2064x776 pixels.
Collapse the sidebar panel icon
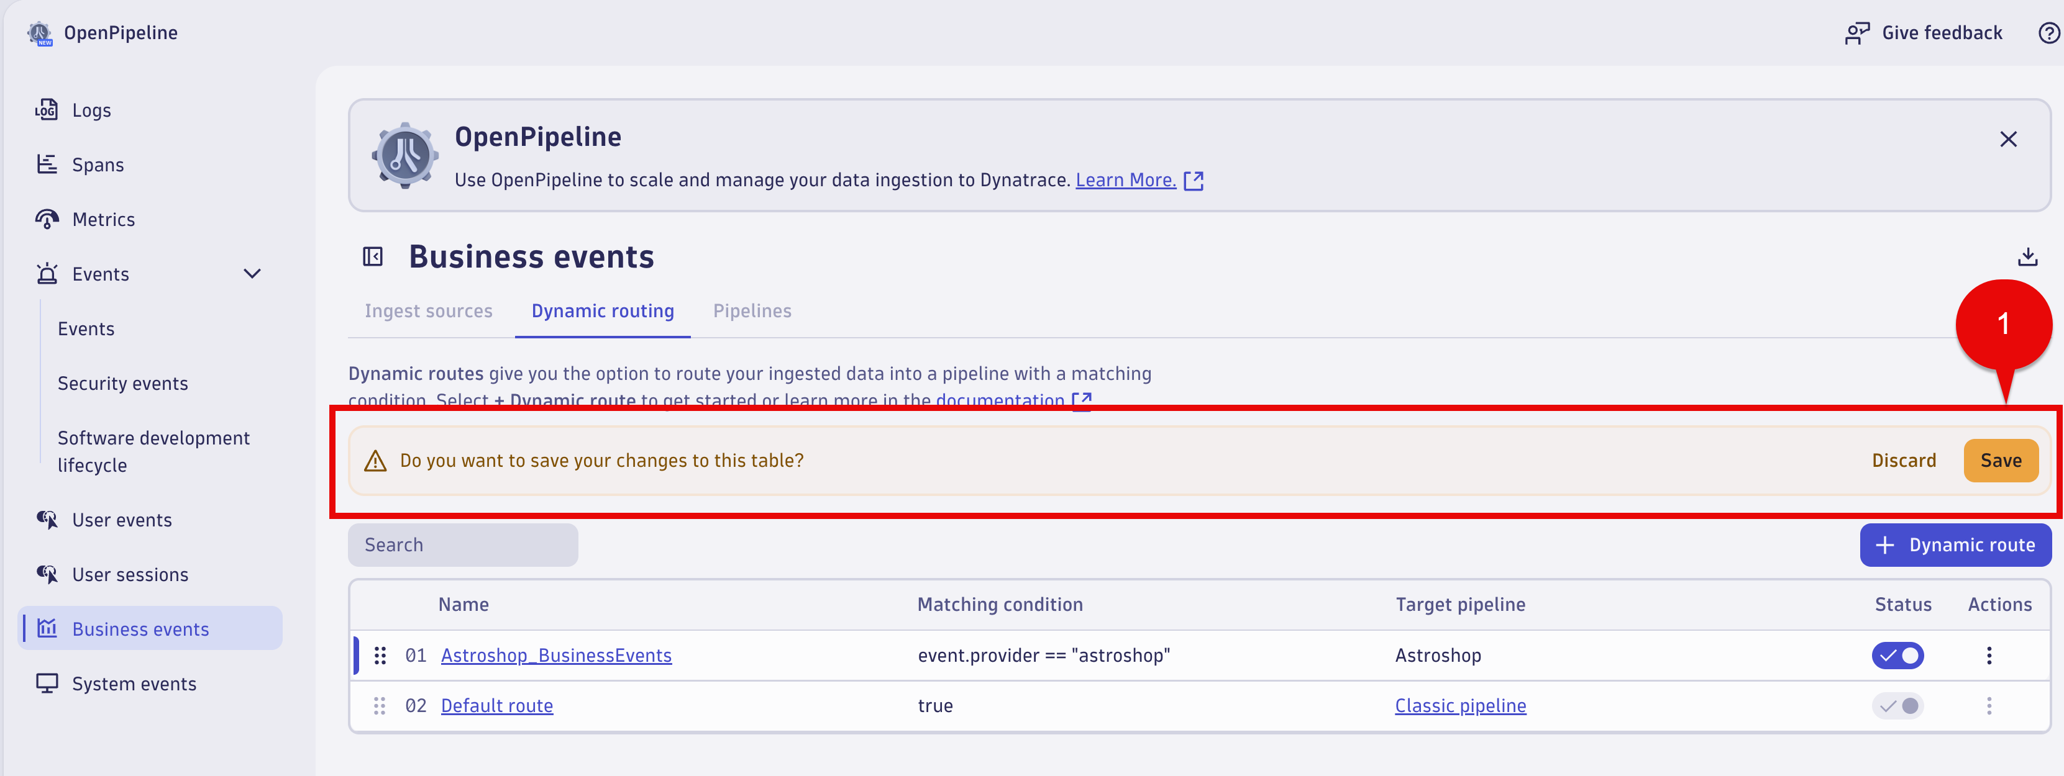[x=373, y=256]
